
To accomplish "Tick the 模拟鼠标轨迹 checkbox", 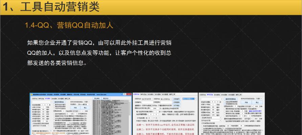I will pyautogui.click(x=225, y=109).
